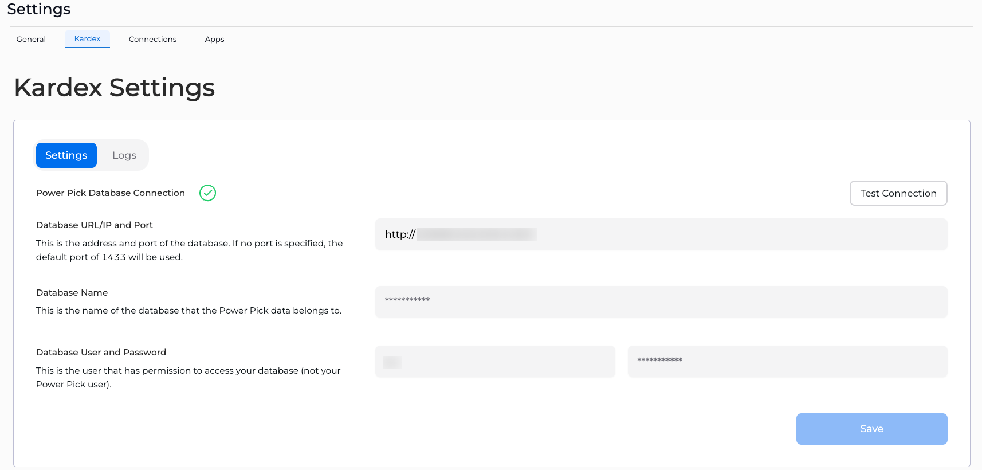Viewport: 982px width, 470px height.
Task: Focus the database password field
Action: coord(787,362)
